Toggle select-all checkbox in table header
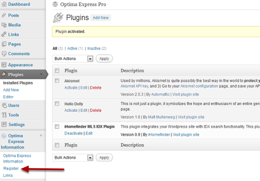 (x=57, y=71)
